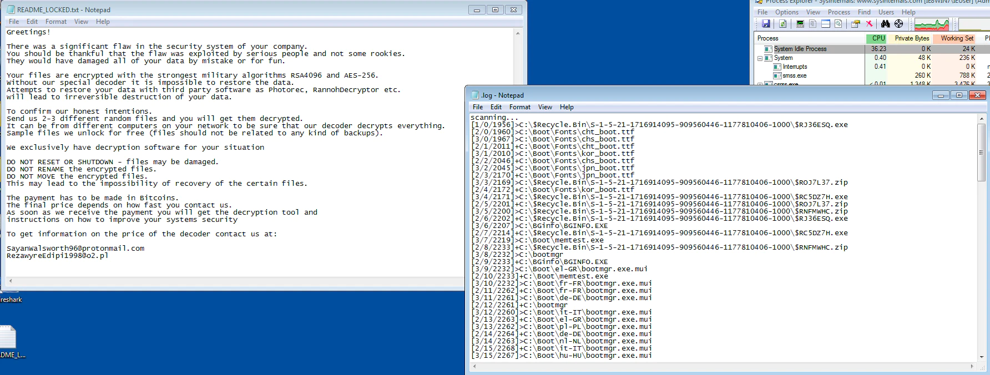Open Find menu in Process Explorer
The height and width of the screenshot is (375, 990).
[864, 12]
